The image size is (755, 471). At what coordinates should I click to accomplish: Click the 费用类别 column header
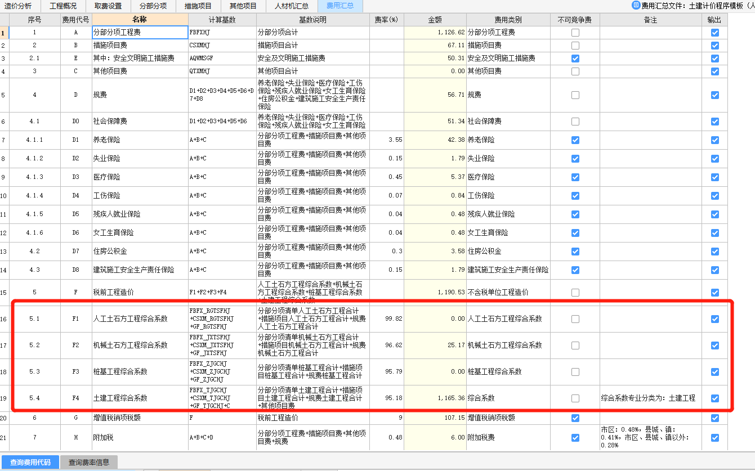point(508,20)
